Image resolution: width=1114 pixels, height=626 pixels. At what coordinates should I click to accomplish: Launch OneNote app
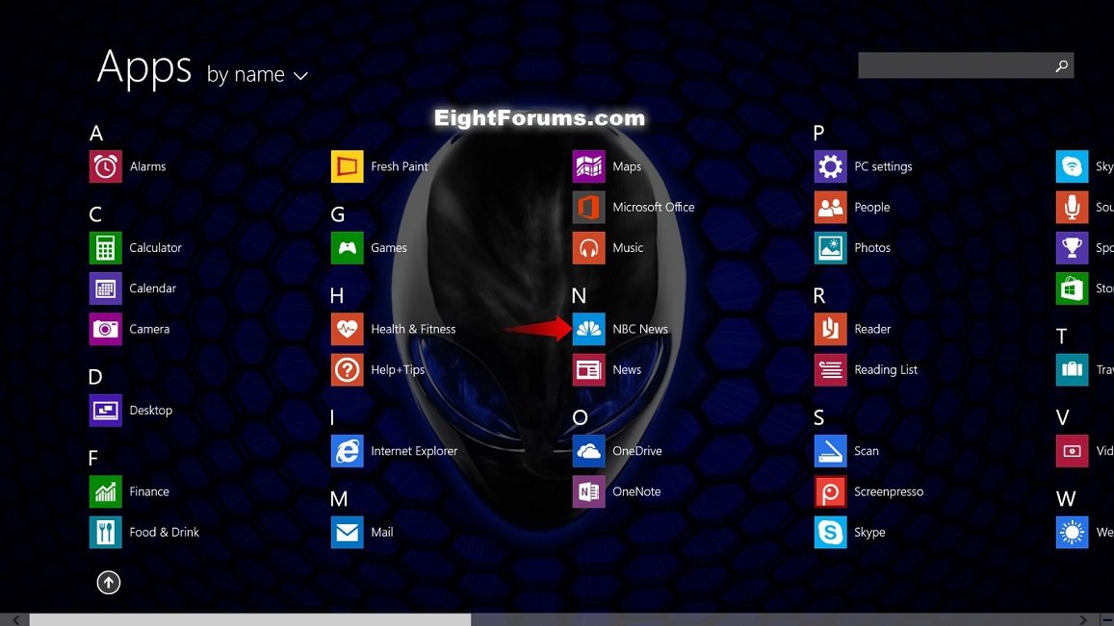[589, 492]
